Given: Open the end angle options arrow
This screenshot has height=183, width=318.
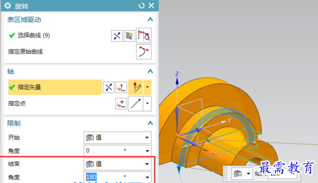Looking at the screenshot, I should [148, 177].
